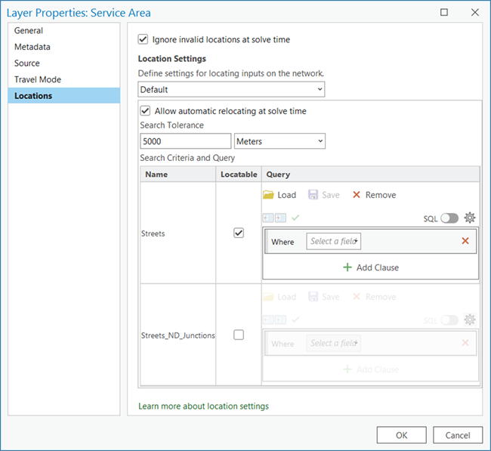Open query settings gear for Streets
This screenshot has width=491, height=451.
tap(470, 218)
